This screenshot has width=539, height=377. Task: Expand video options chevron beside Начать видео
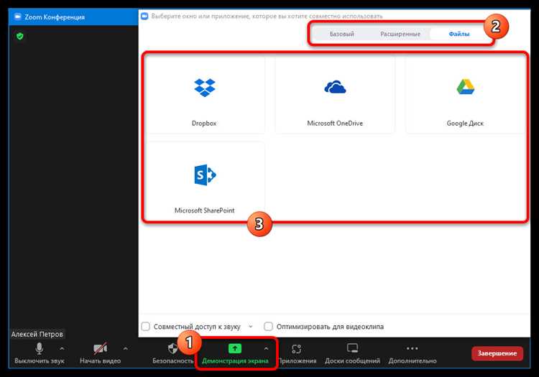(x=126, y=348)
